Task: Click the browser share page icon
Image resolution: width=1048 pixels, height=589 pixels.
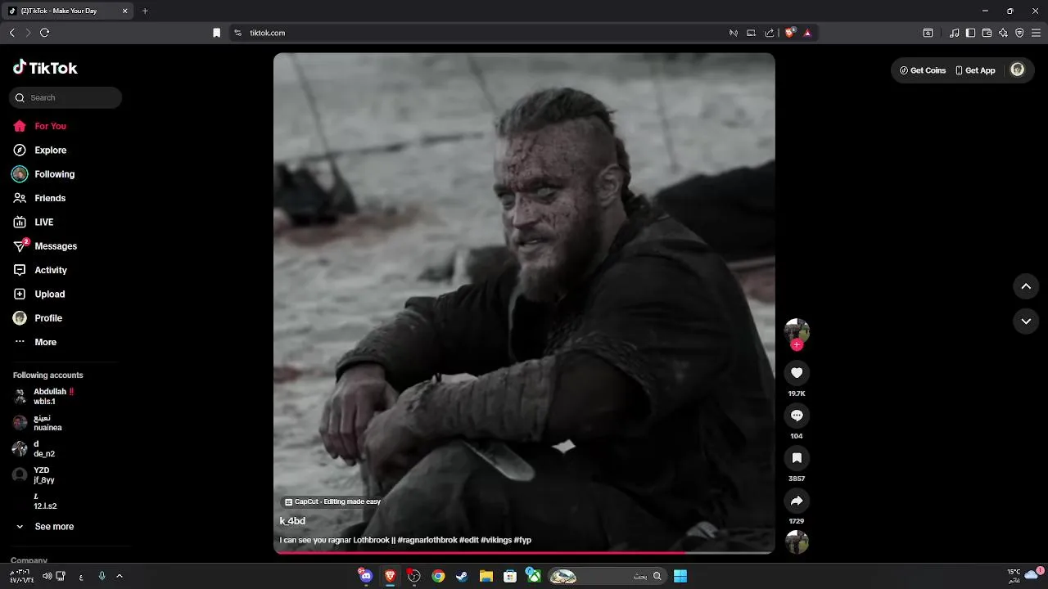Action: point(770,33)
